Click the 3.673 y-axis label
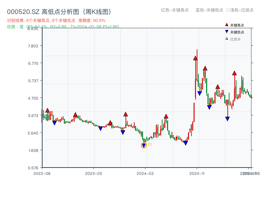This screenshot has height=209, width=279. (x=33, y=116)
